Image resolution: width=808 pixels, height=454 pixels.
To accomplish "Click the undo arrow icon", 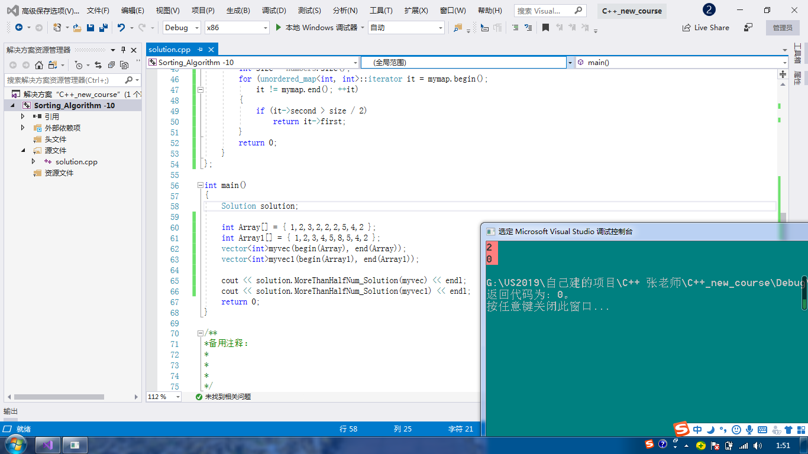I will (121, 28).
